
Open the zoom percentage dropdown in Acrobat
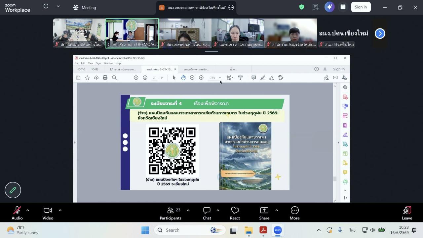[220, 78]
